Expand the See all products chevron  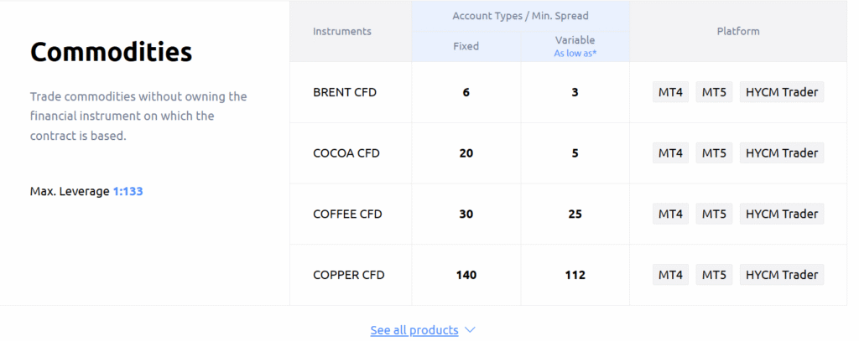(x=470, y=330)
